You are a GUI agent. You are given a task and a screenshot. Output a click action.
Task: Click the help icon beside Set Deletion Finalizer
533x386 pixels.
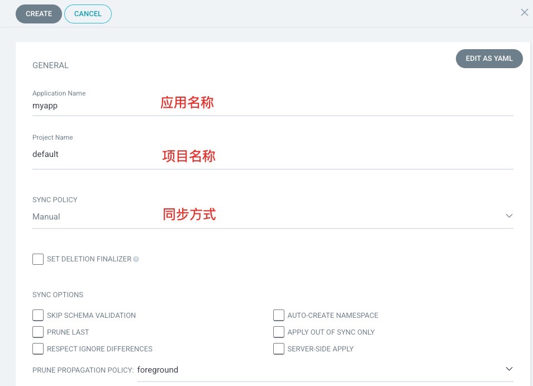[136, 260]
